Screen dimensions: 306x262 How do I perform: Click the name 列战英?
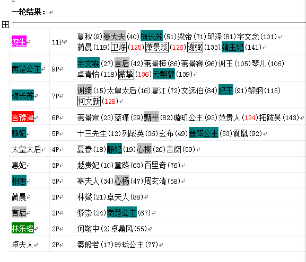133,133
